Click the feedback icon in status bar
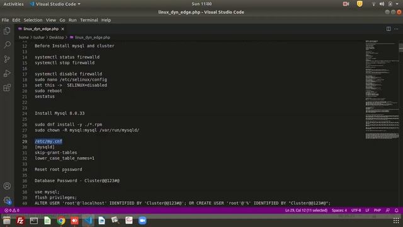This screenshot has height=227, width=403. [388, 210]
